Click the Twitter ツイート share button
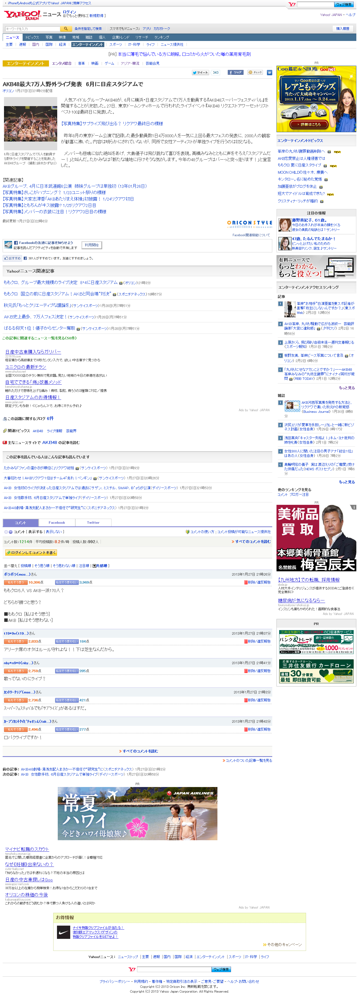Screen dimensions: 359x999 point(201,73)
